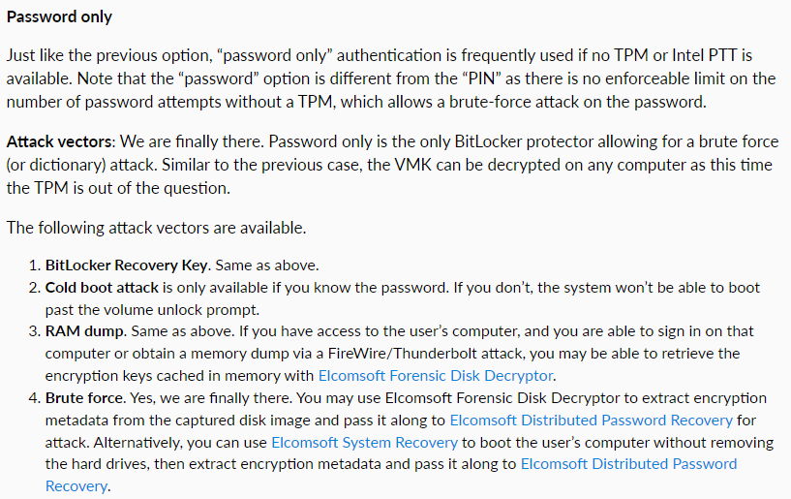Click the wrapped "Recovery" link ending the list
The image size is (791, 499).
(x=76, y=485)
